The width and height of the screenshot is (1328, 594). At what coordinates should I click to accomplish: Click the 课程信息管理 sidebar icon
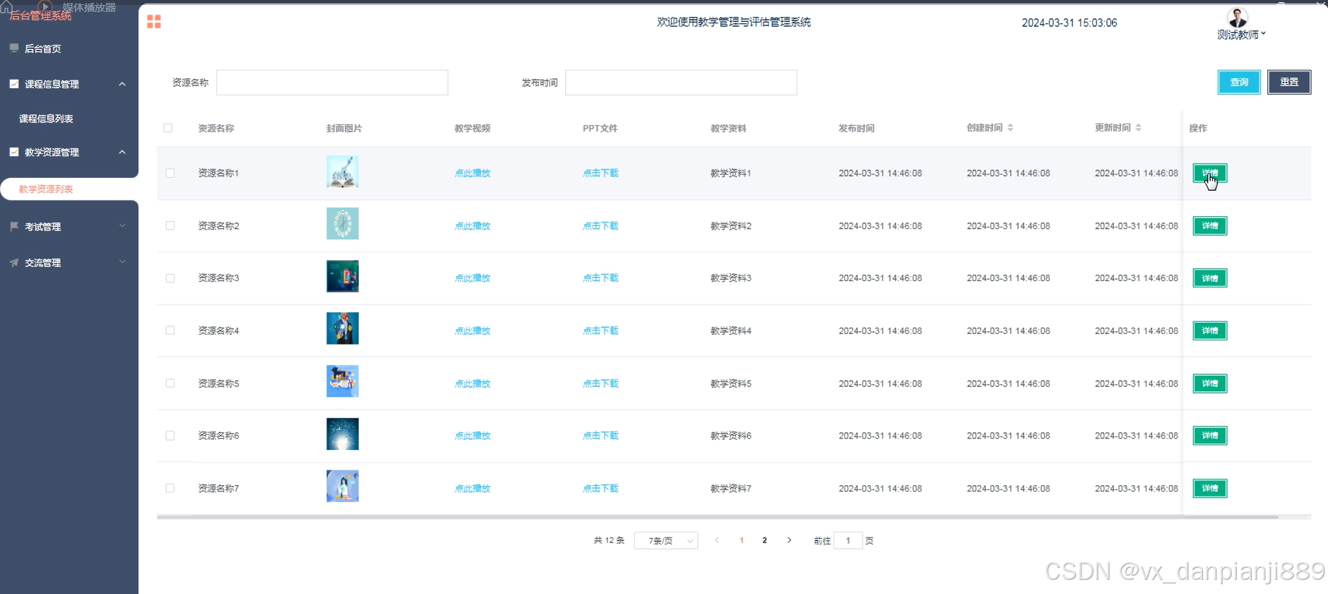(14, 83)
